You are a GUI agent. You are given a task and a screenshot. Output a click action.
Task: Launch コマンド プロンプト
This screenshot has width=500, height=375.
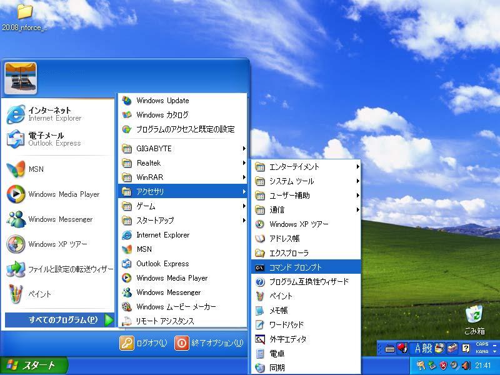pos(306,267)
